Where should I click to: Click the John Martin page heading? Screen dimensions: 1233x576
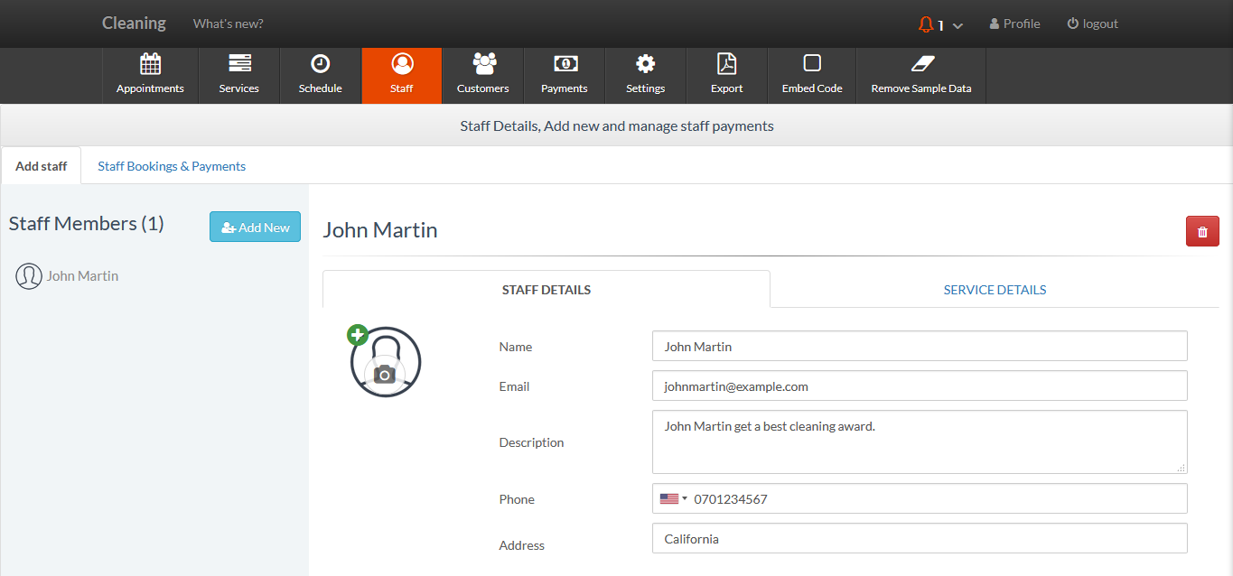tap(380, 230)
